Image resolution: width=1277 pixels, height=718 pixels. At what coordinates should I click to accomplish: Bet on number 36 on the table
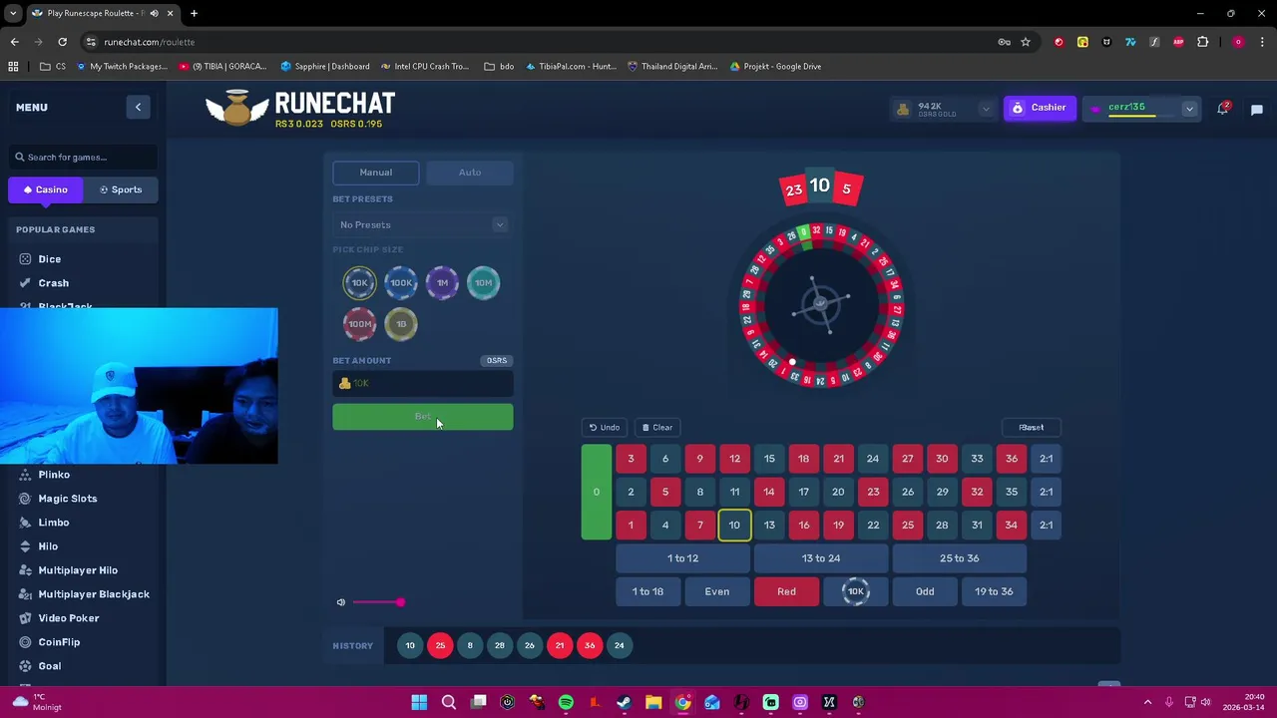pos(1012,459)
